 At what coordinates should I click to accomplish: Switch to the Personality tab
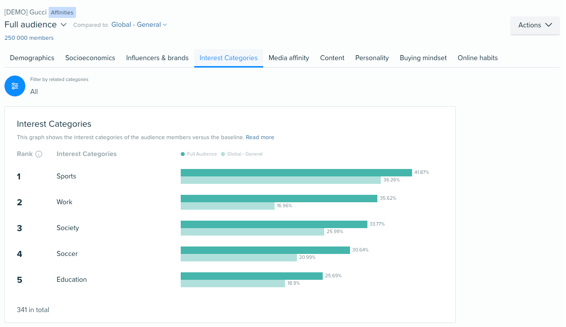pyautogui.click(x=372, y=58)
